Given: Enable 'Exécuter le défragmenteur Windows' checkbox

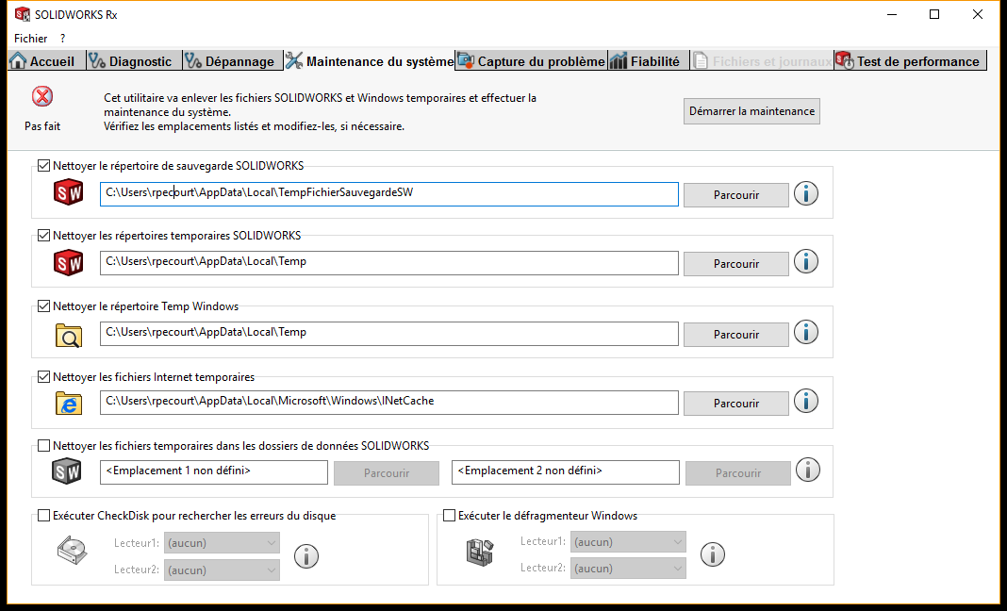Looking at the screenshot, I should 449,516.
